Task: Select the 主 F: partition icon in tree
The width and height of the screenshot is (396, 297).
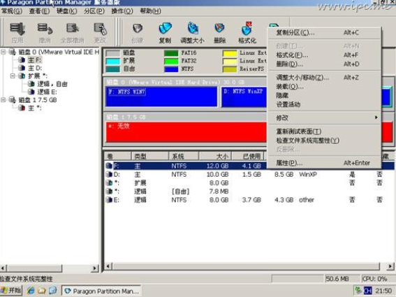Action: [22, 60]
